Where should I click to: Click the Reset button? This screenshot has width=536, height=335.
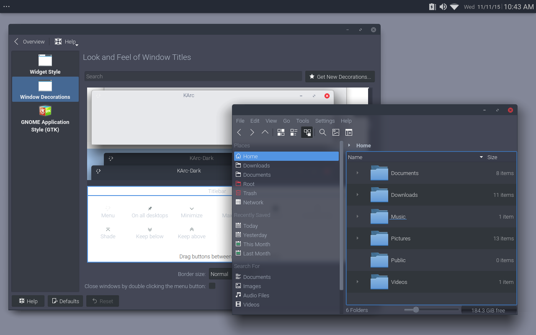103,301
